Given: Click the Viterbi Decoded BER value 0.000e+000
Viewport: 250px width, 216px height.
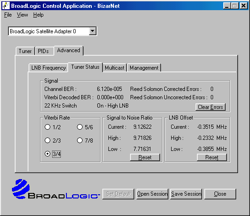Looking at the screenshot, I should coord(110,97).
